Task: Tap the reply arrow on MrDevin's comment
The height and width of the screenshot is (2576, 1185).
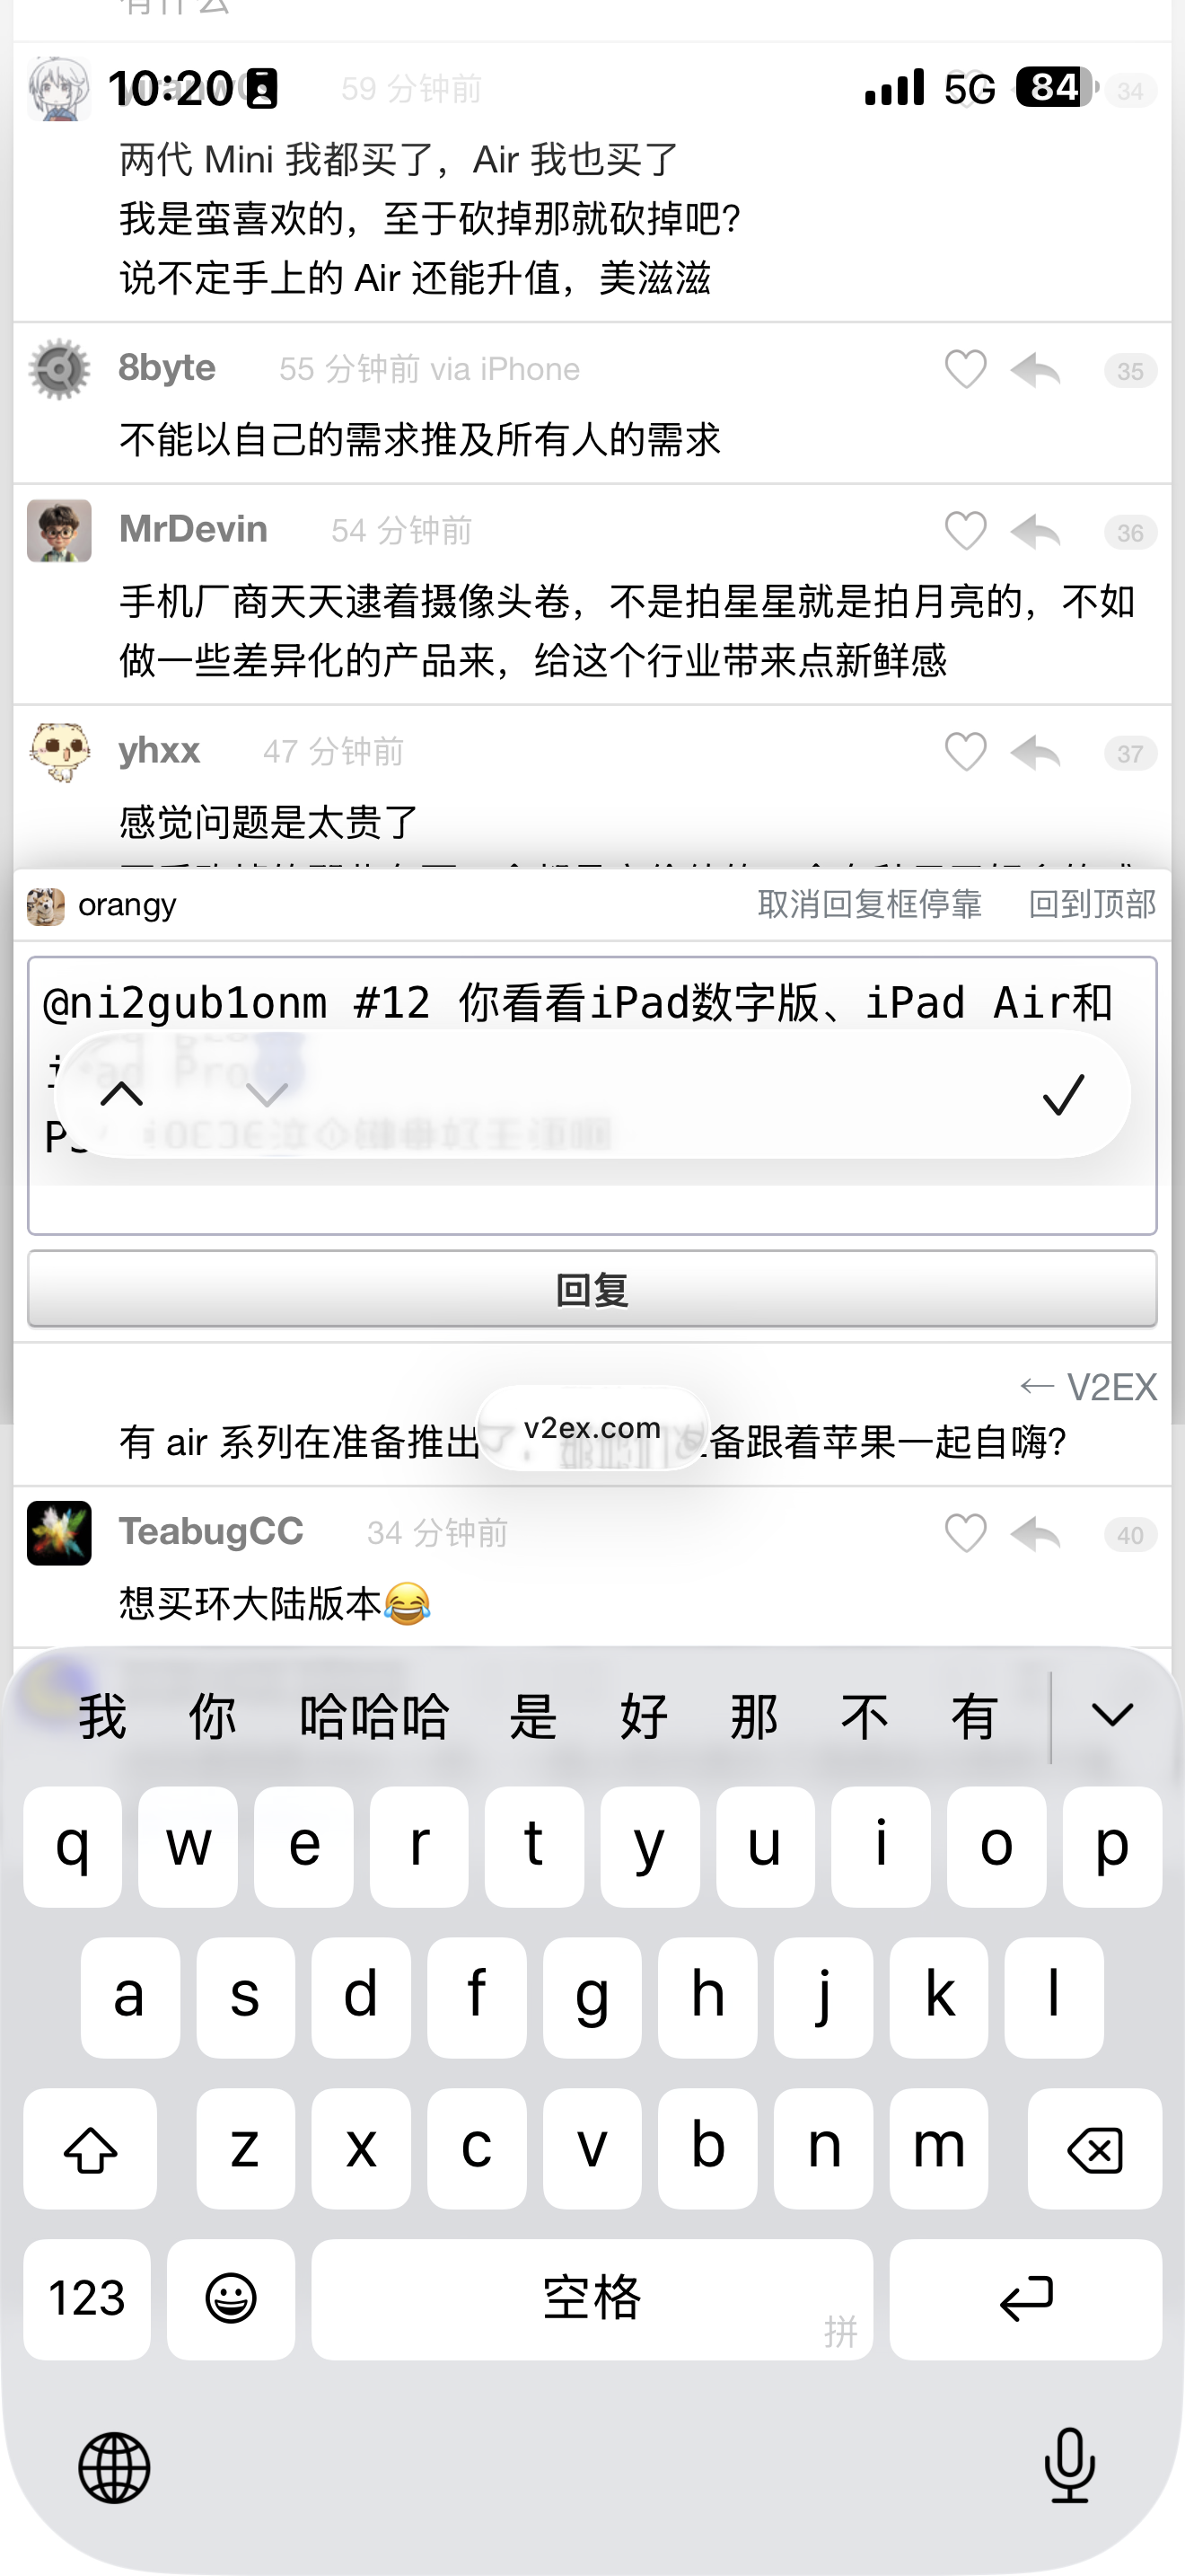Action: click(1035, 531)
